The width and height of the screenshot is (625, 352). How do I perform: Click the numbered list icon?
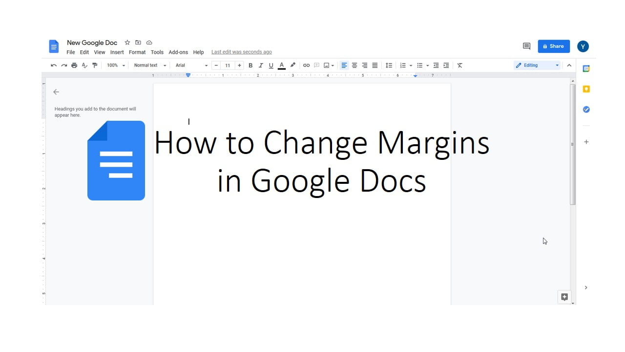click(403, 66)
